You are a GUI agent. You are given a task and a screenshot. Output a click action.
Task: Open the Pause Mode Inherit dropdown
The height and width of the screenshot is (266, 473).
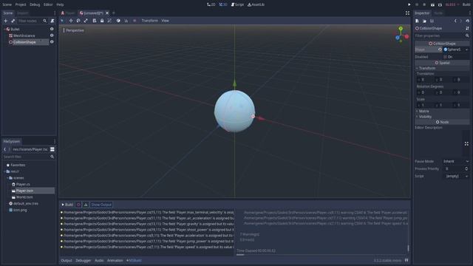coord(456,161)
